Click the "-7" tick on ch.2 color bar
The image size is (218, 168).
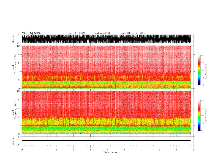click(x=203, y=130)
